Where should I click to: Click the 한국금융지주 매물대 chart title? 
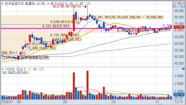pyautogui.click(x=25, y=3)
